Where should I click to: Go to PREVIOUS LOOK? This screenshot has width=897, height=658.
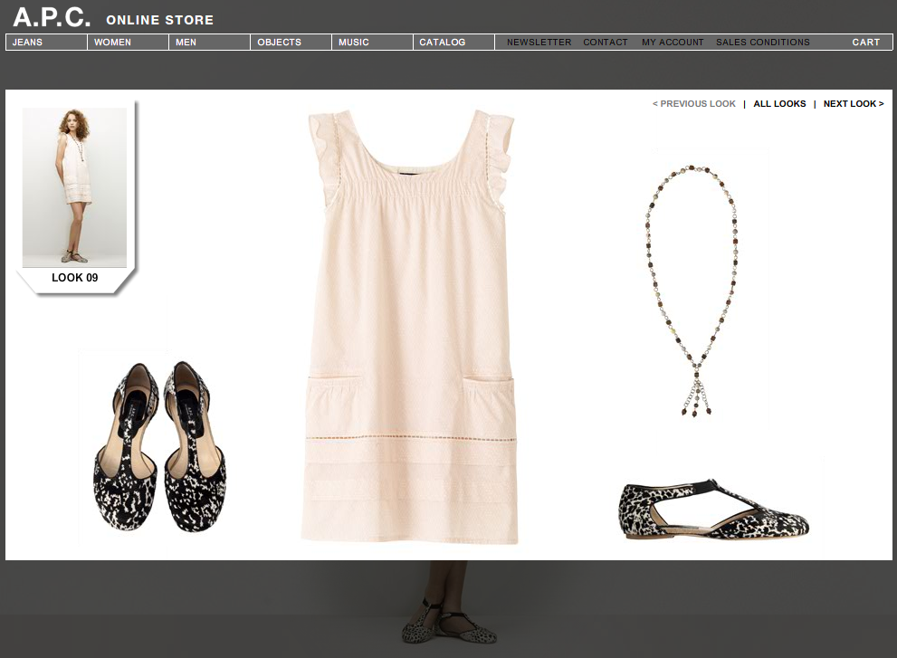[694, 103]
